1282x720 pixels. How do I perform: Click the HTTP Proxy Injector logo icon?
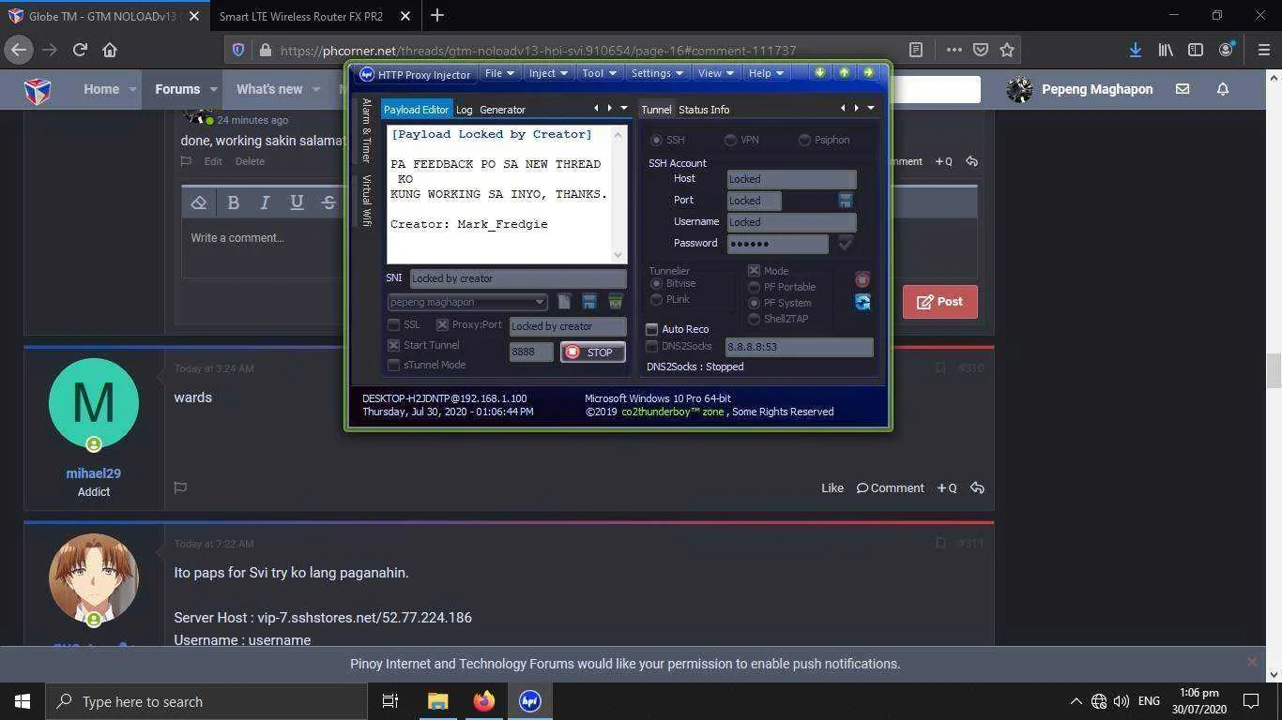pos(367,74)
